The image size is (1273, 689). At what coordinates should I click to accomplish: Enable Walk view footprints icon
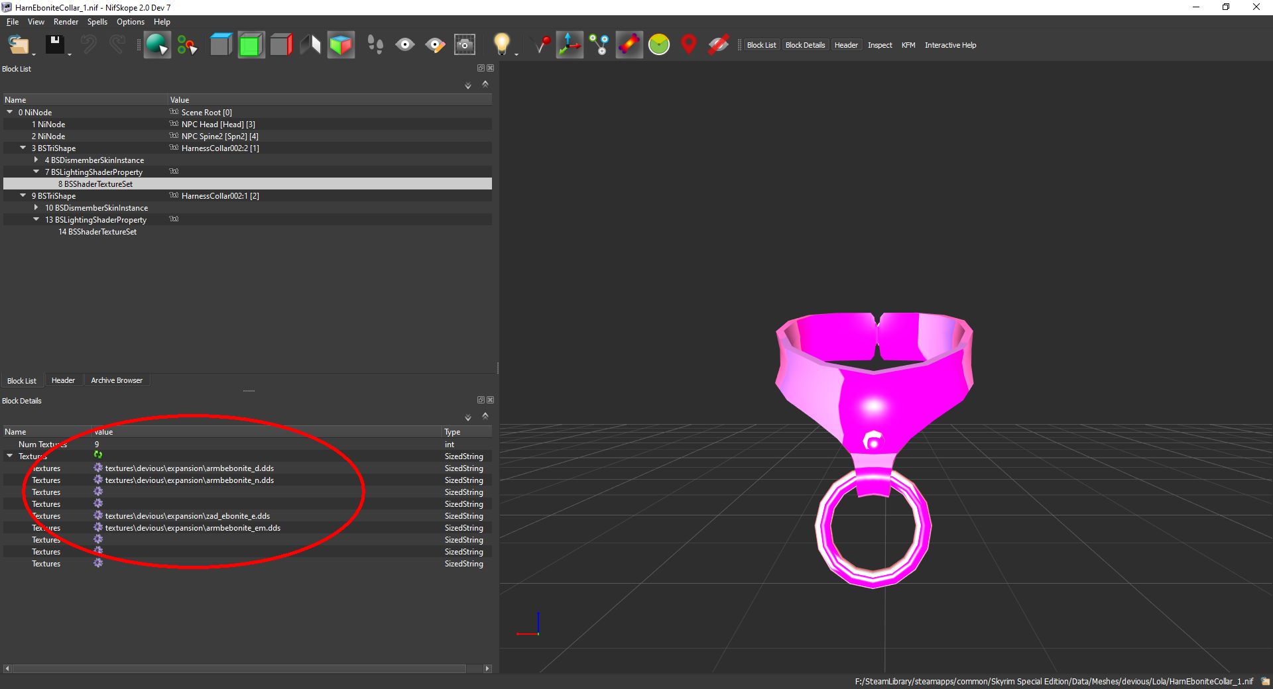point(375,45)
